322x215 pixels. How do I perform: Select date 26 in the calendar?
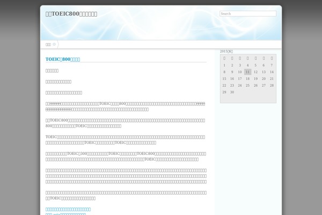click(x=255, y=85)
